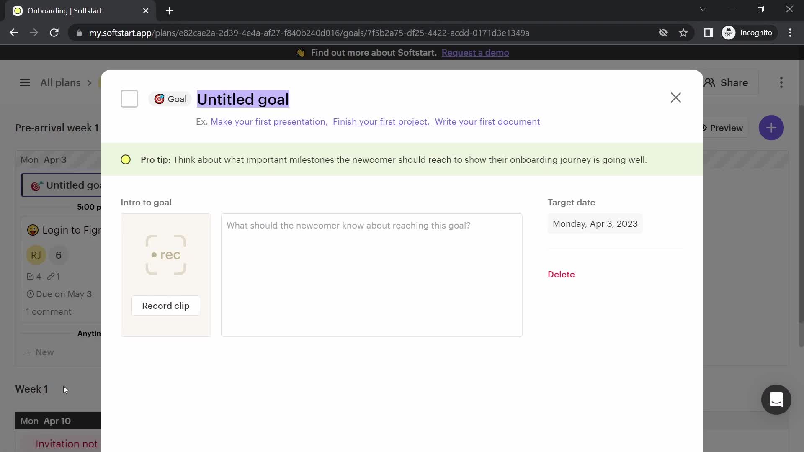Click the three-dot overflow menu icon
The height and width of the screenshot is (452, 804).
[x=781, y=82]
